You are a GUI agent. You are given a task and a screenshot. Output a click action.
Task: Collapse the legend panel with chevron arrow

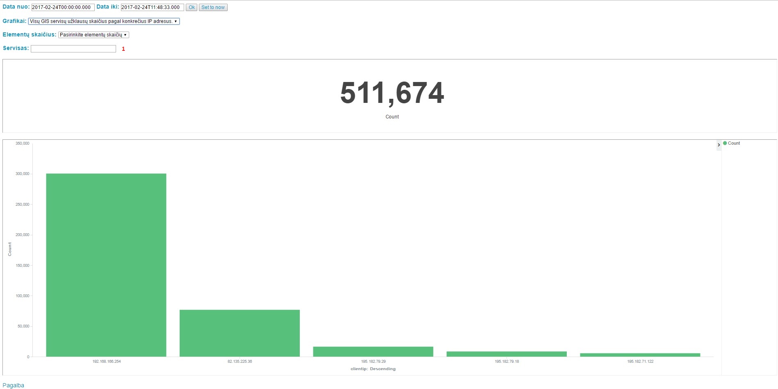point(719,145)
